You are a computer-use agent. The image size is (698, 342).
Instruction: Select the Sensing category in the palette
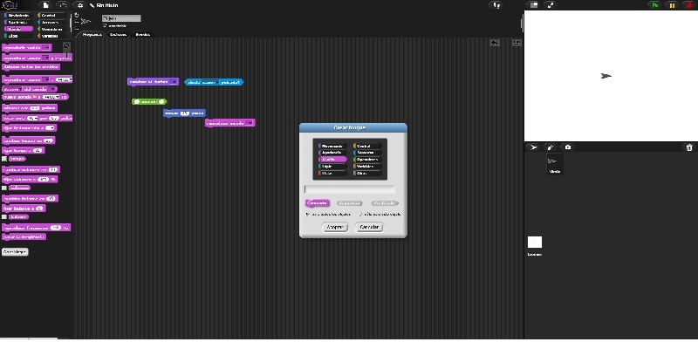(x=52, y=23)
